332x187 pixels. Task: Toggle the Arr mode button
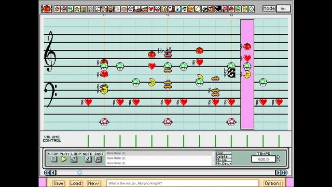tap(283, 8)
